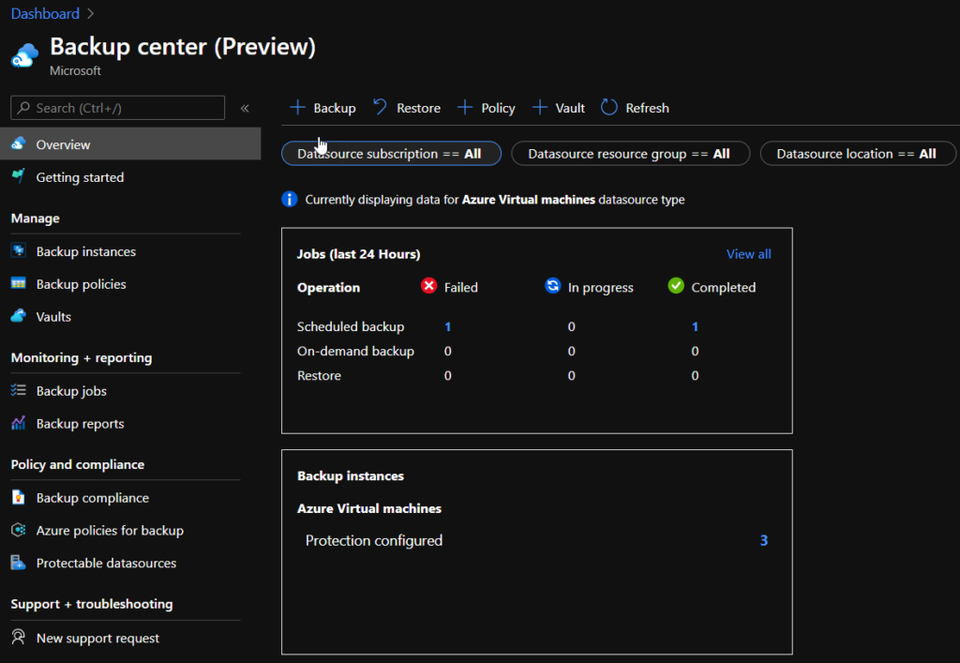Click the Backup jobs list icon
This screenshot has width=960, height=663.
pyautogui.click(x=19, y=390)
